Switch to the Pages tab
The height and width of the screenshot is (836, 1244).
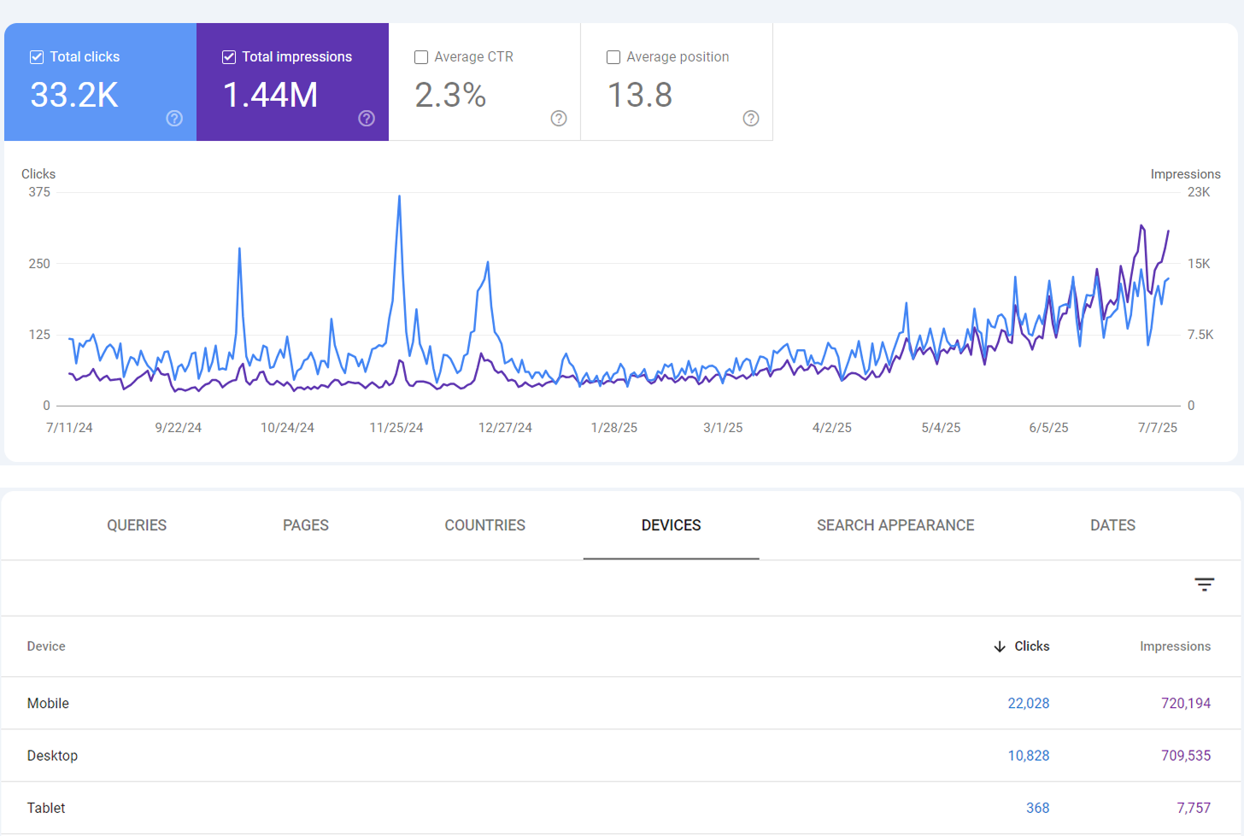306,525
